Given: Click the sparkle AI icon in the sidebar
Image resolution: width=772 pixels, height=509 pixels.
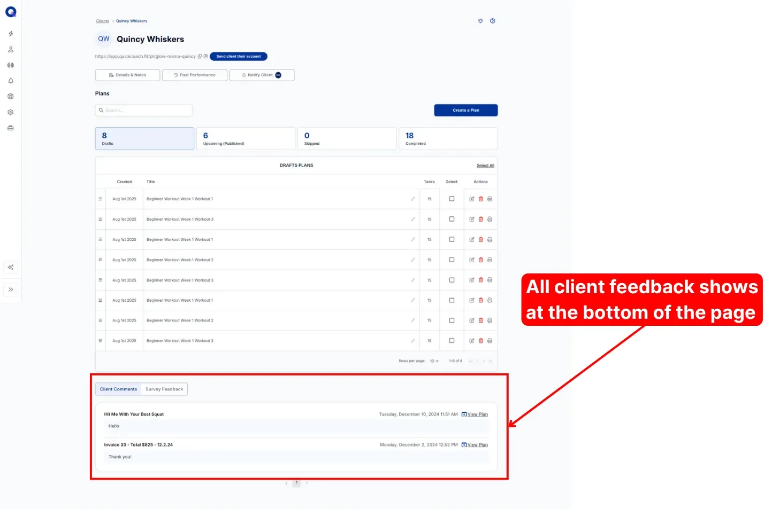Looking at the screenshot, I should (11, 267).
